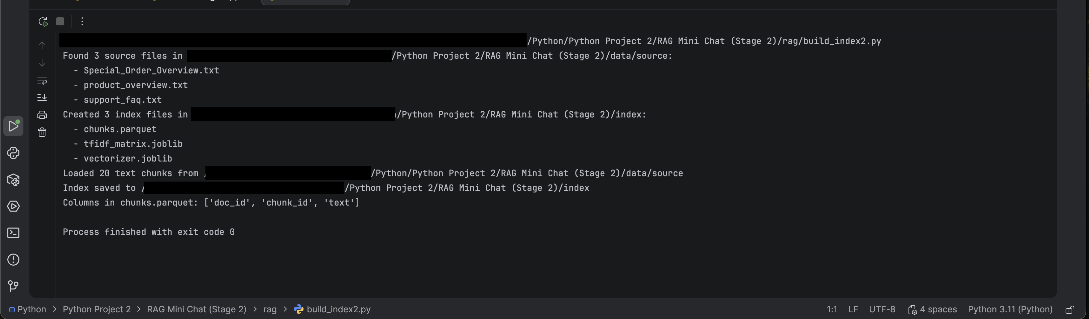
Task: Open the Python Console
Action: click(x=13, y=153)
